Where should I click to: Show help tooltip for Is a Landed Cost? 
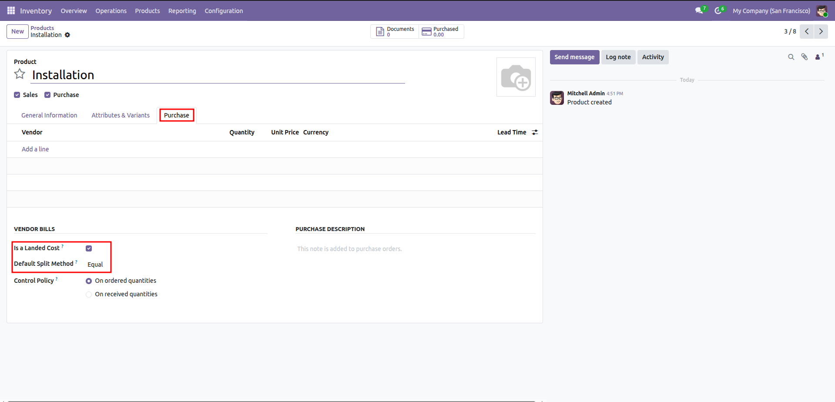(62, 246)
